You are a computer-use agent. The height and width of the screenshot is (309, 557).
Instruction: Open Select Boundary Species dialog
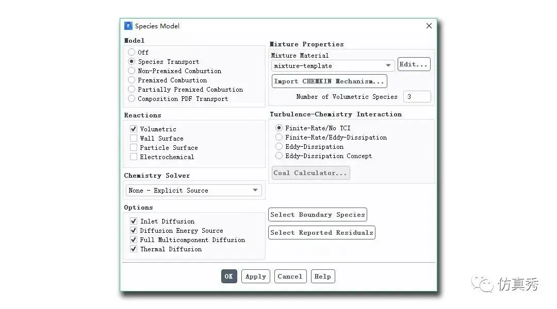click(x=317, y=215)
